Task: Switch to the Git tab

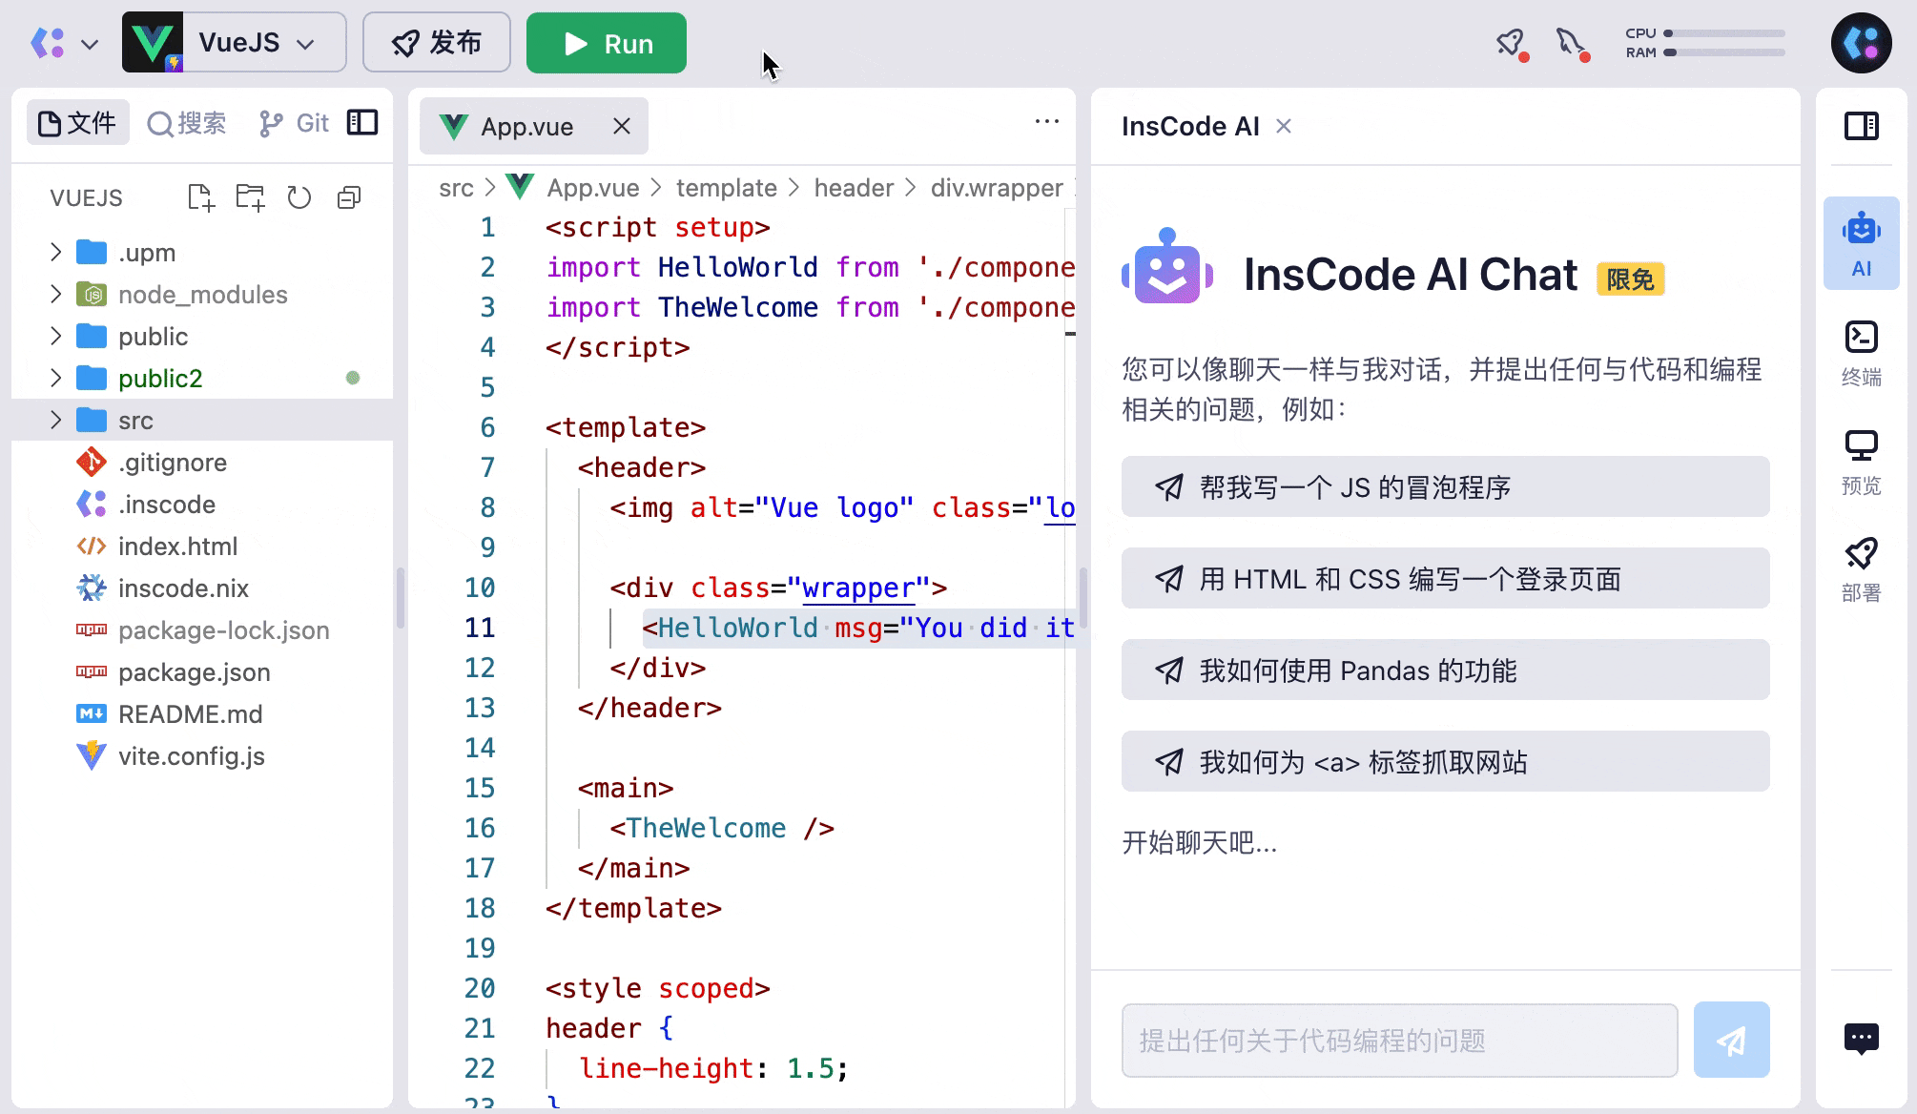Action: click(294, 123)
